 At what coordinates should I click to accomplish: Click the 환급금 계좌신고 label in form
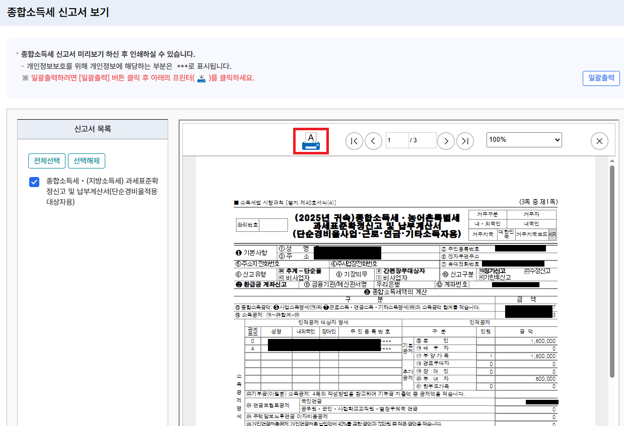pyautogui.click(x=261, y=284)
